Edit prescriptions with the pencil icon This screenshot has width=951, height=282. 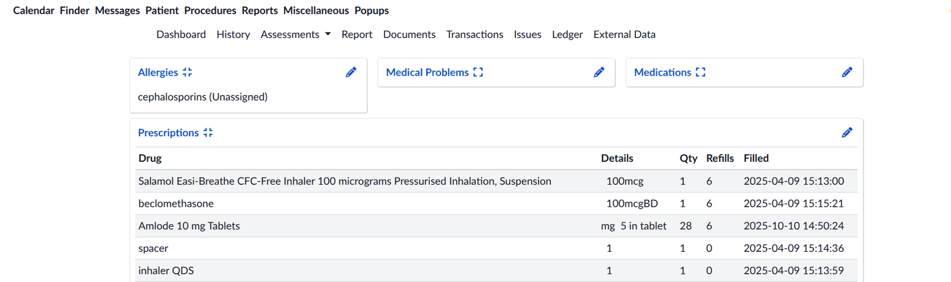coord(847,133)
